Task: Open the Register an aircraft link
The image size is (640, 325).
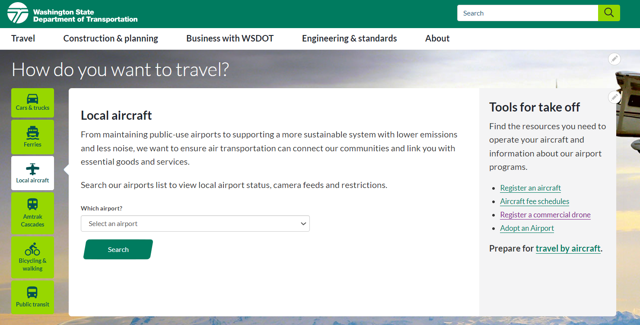Action: 530,188
